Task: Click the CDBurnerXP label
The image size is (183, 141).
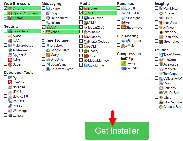Action: tap(173, 79)
